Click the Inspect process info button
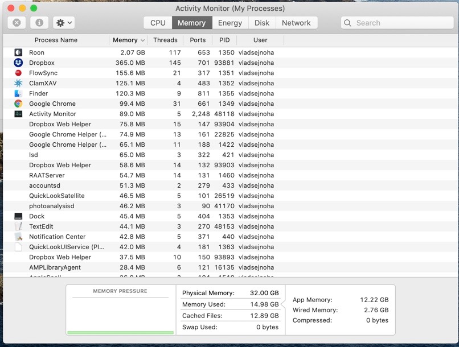 [x=39, y=23]
